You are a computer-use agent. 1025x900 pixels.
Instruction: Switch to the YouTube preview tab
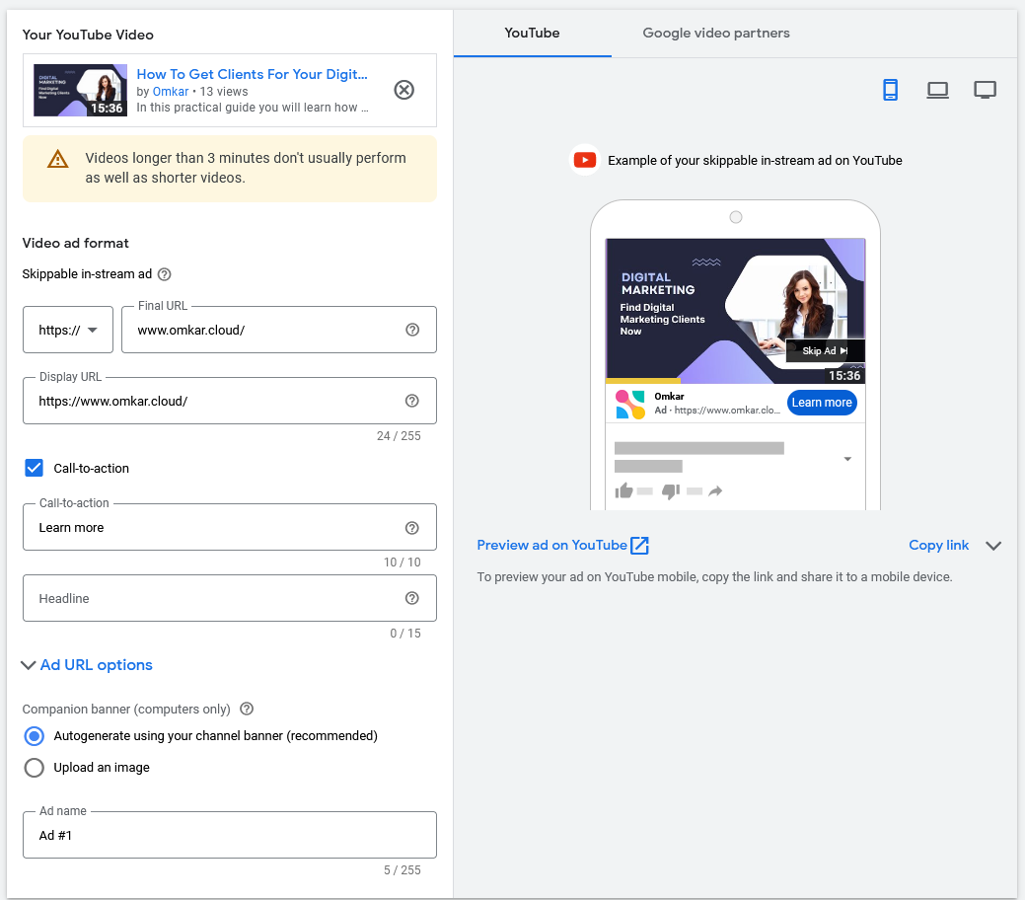coord(532,33)
